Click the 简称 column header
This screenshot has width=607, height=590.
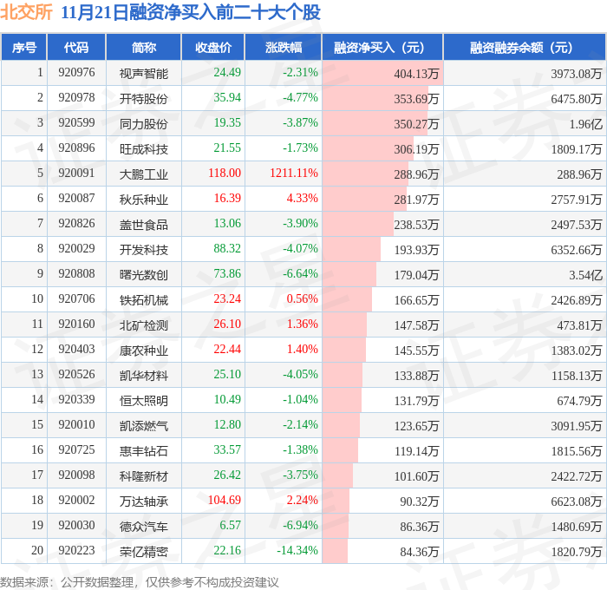click(144, 47)
